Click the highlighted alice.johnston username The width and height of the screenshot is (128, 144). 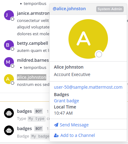[31, 77]
